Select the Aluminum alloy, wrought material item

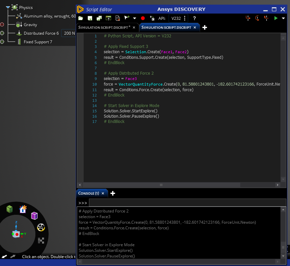[50, 16]
